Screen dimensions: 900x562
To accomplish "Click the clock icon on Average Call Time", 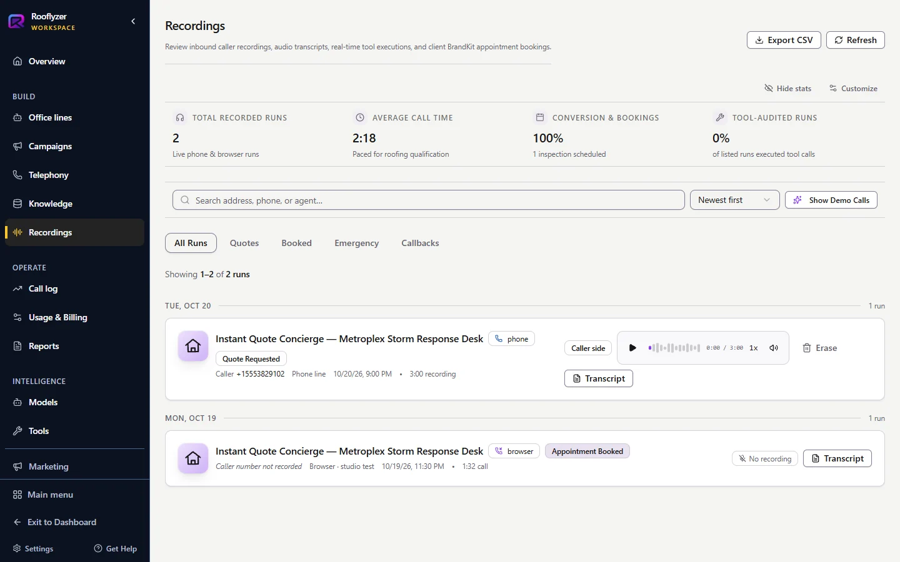I will [360, 117].
